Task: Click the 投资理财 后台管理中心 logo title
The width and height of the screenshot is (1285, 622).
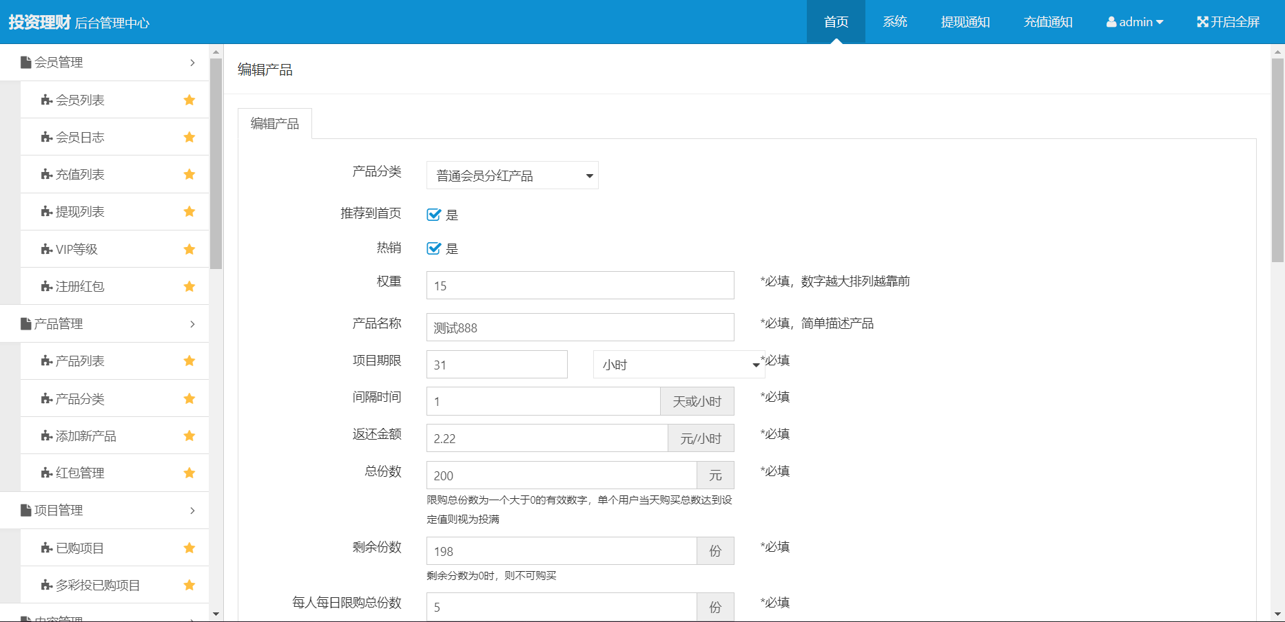Action: coord(79,22)
